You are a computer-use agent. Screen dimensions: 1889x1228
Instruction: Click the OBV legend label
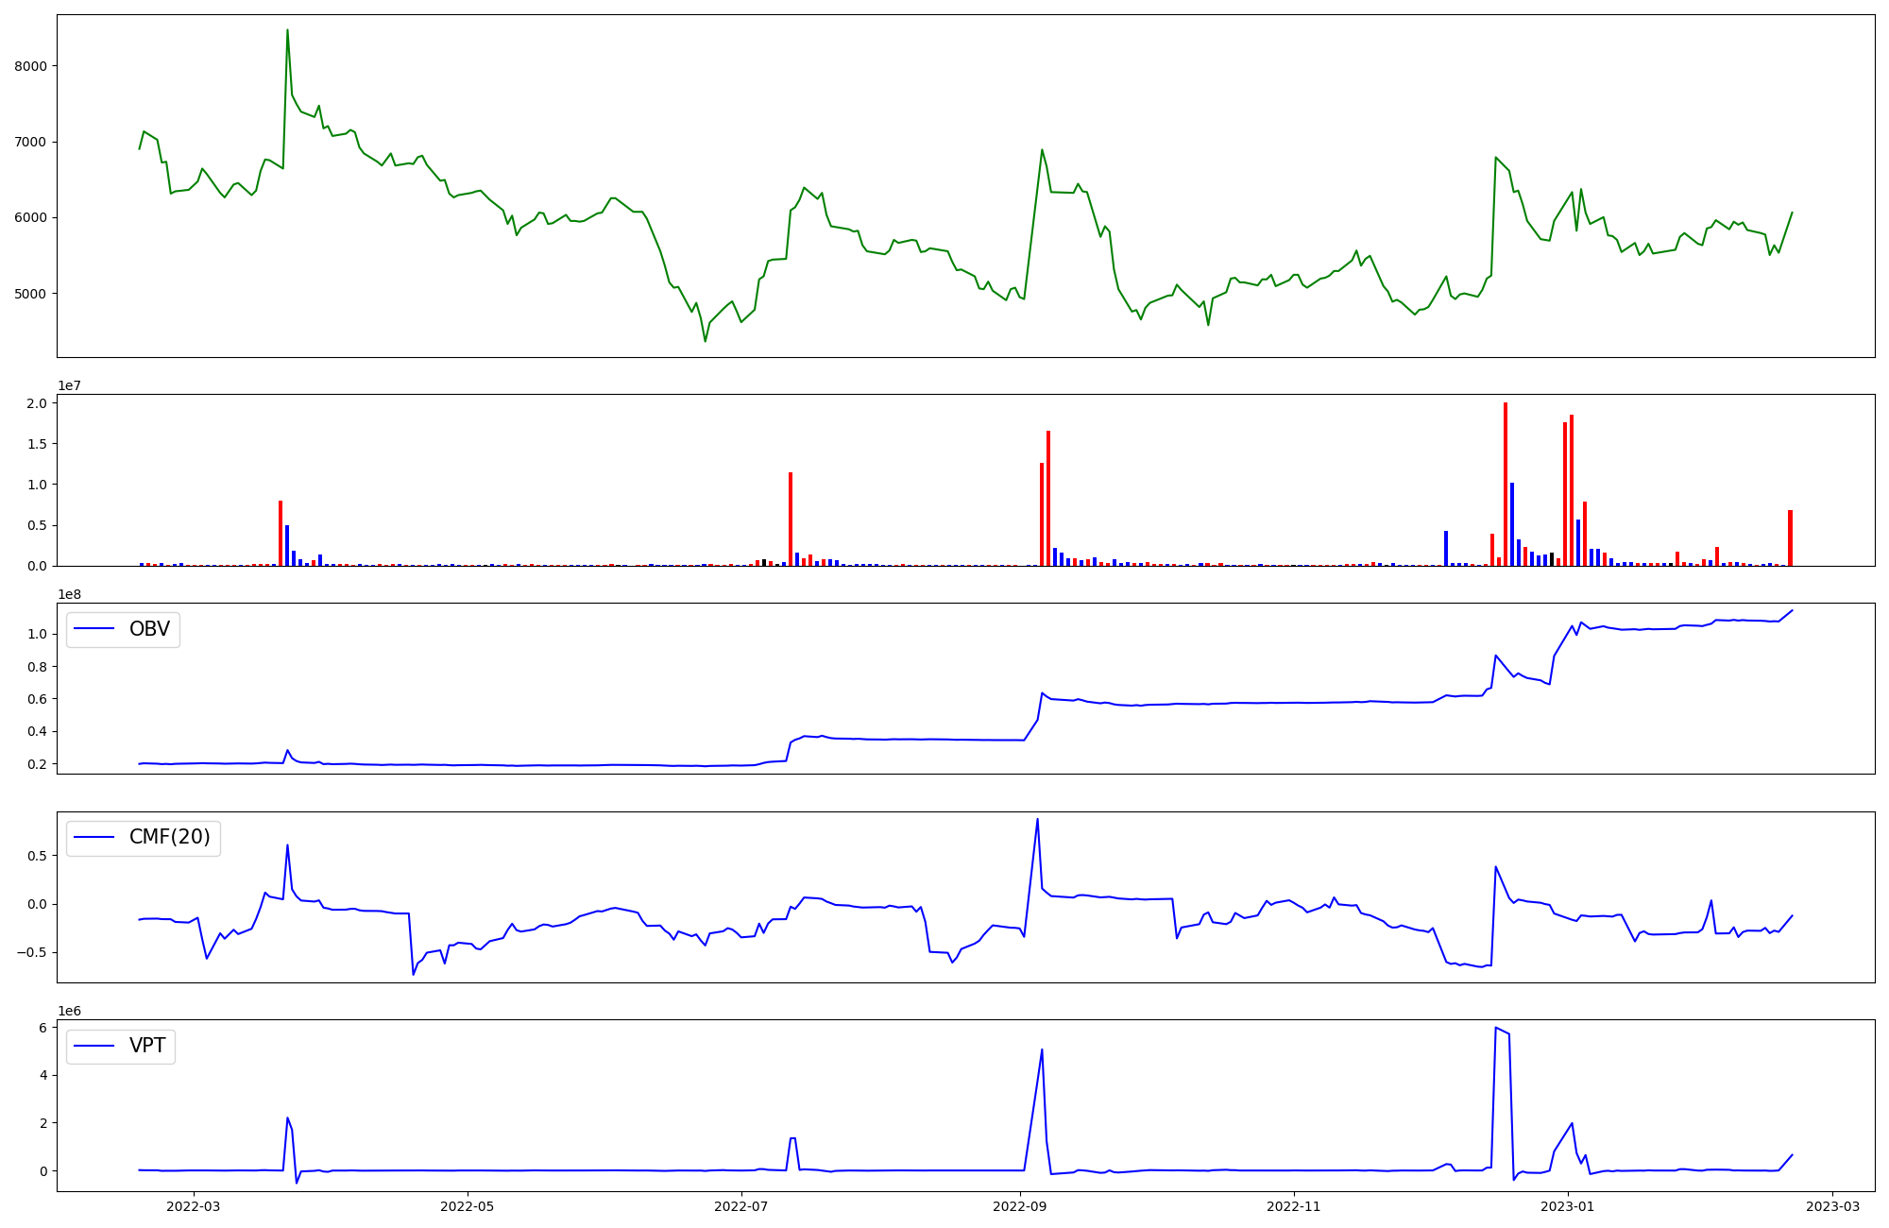click(x=149, y=629)
